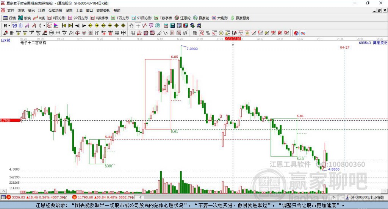Open the 文件 menu

tap(11, 10)
